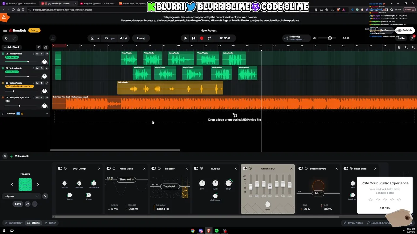This screenshot has width=417, height=234.
Task: Toggle Graphic EQ effect on/off
Action: coord(245,168)
